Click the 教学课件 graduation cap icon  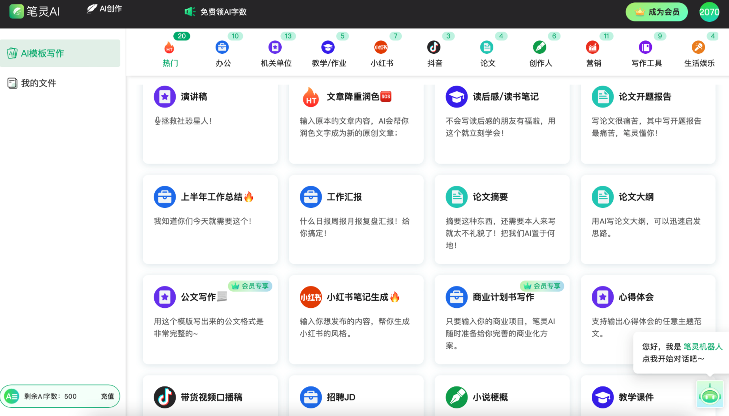(603, 397)
